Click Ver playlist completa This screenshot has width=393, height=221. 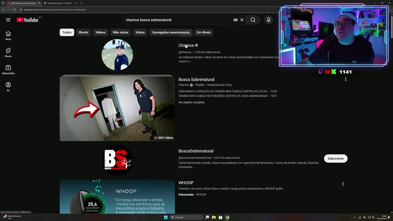[x=191, y=103]
